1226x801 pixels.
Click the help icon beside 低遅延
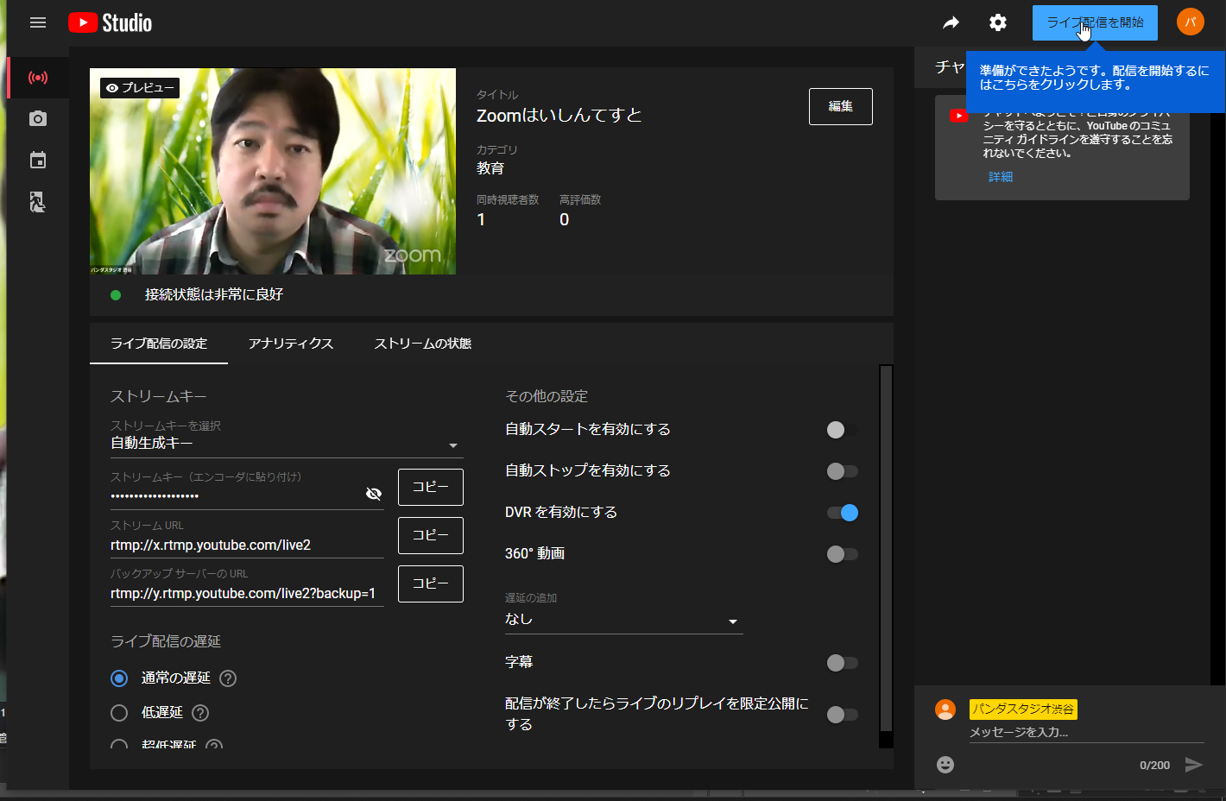coord(200,713)
